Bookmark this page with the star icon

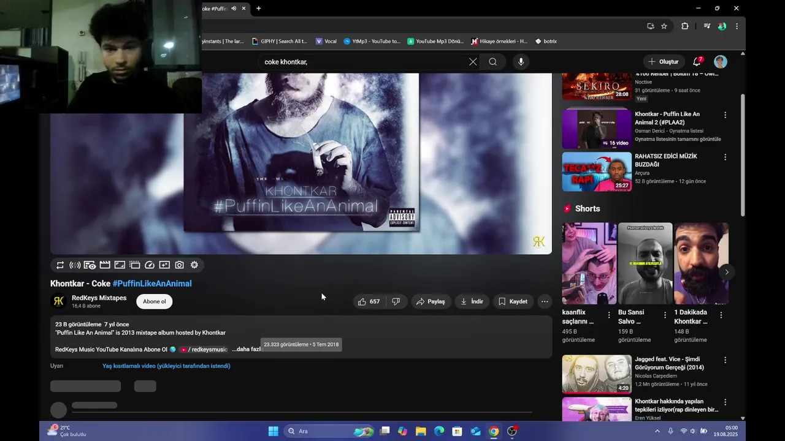pyautogui.click(x=664, y=26)
